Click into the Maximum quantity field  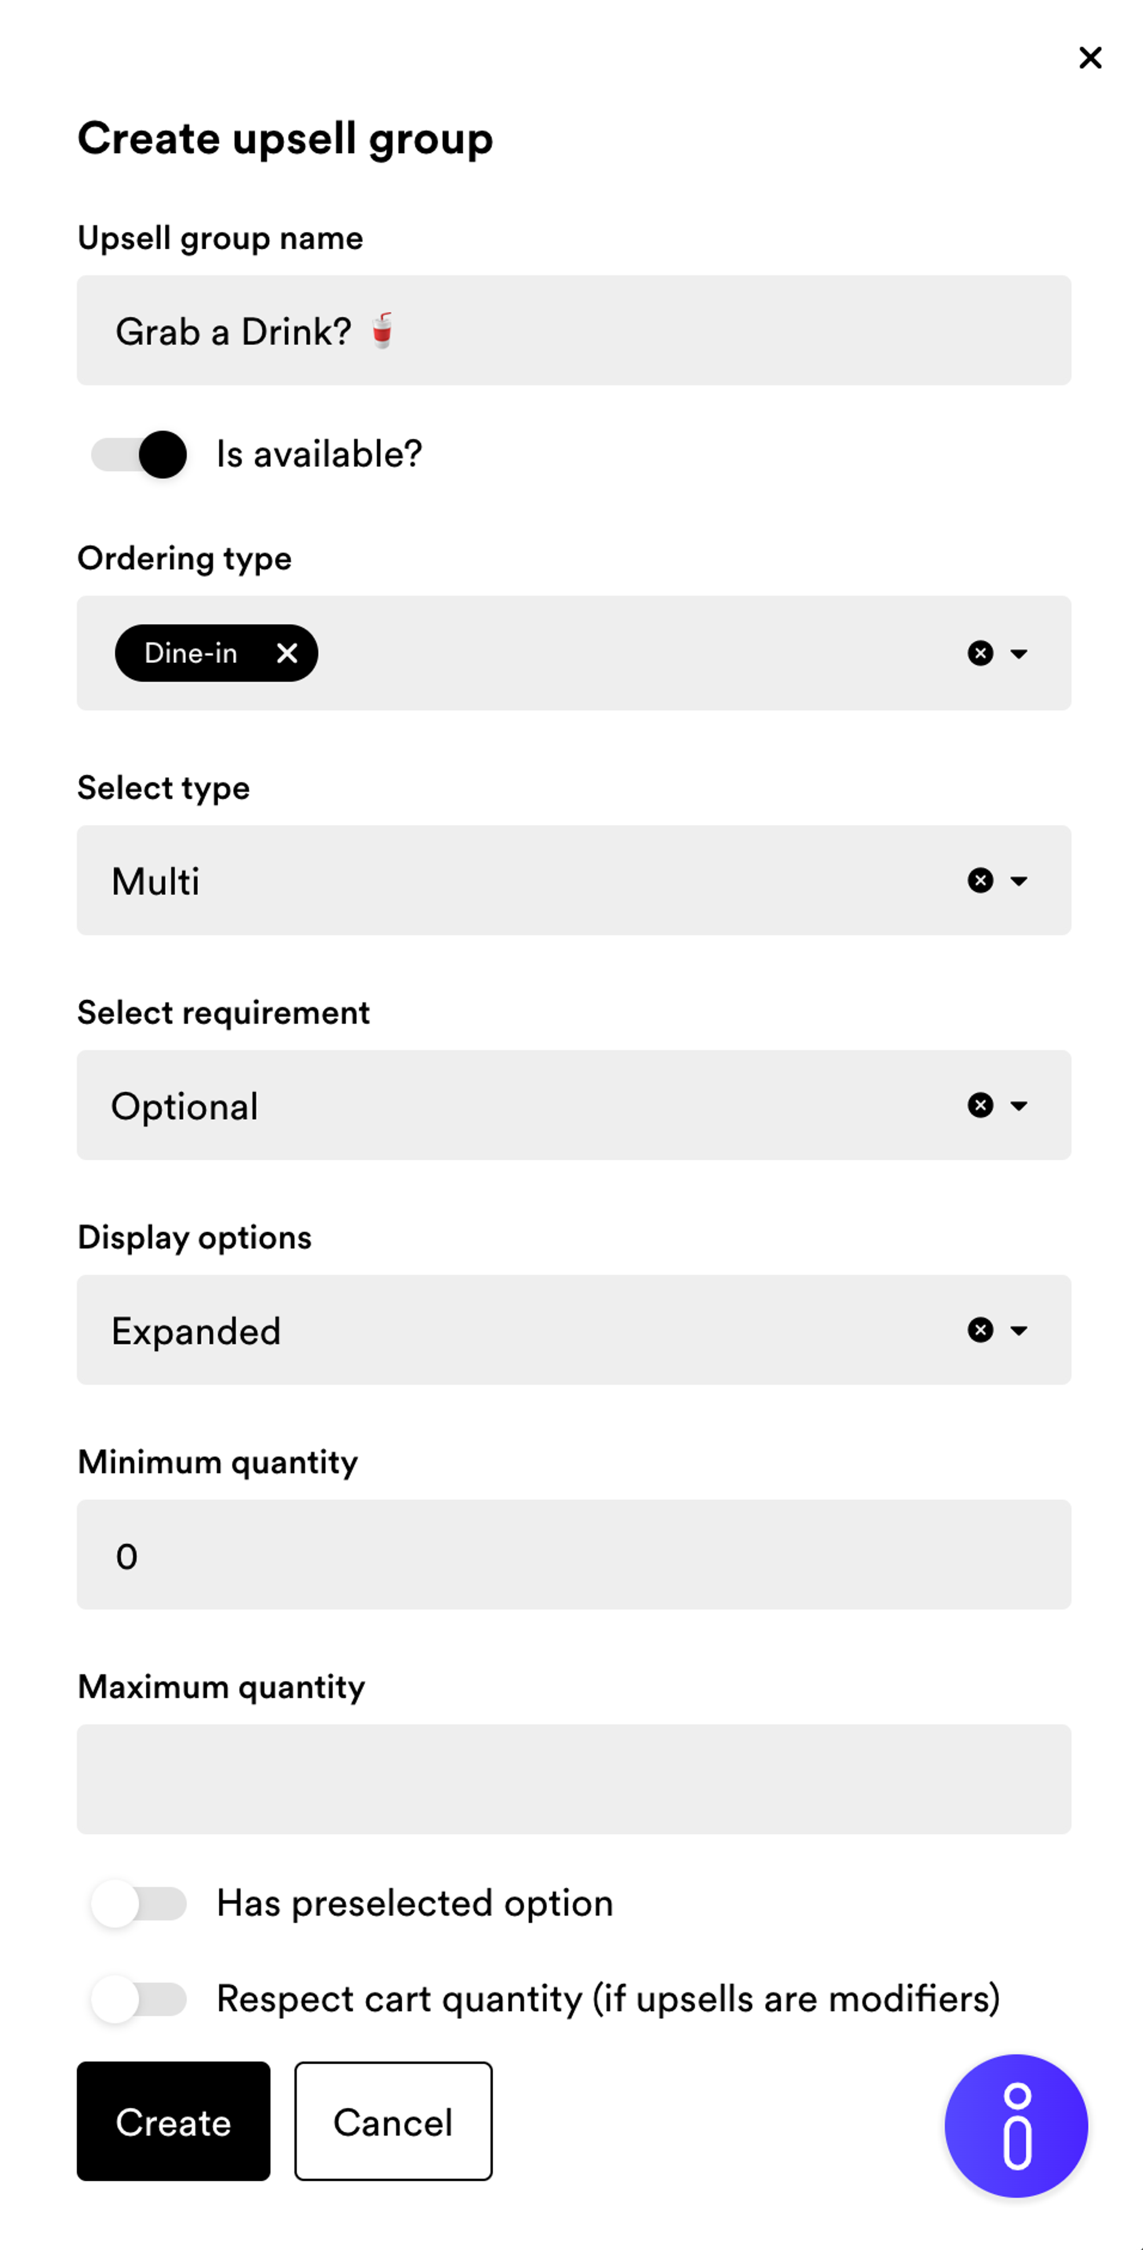pos(573,1779)
